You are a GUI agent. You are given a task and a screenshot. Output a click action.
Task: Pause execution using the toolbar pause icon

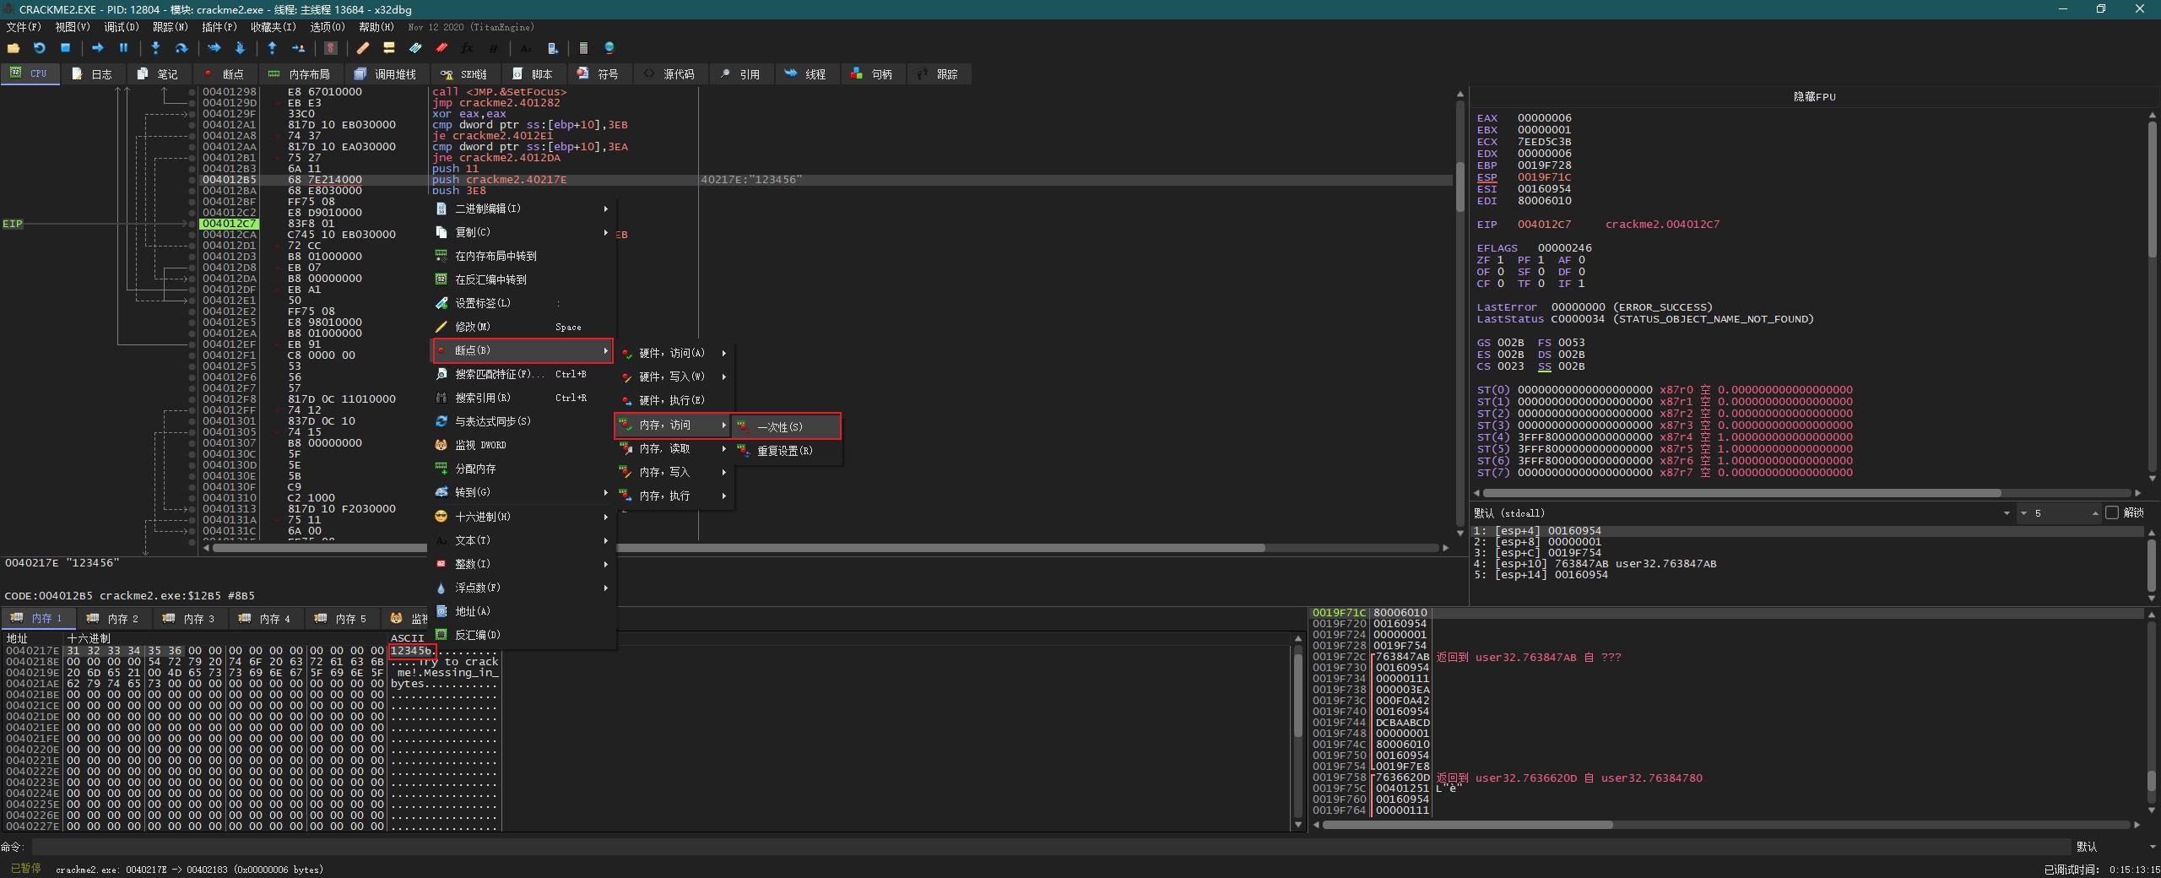[123, 48]
